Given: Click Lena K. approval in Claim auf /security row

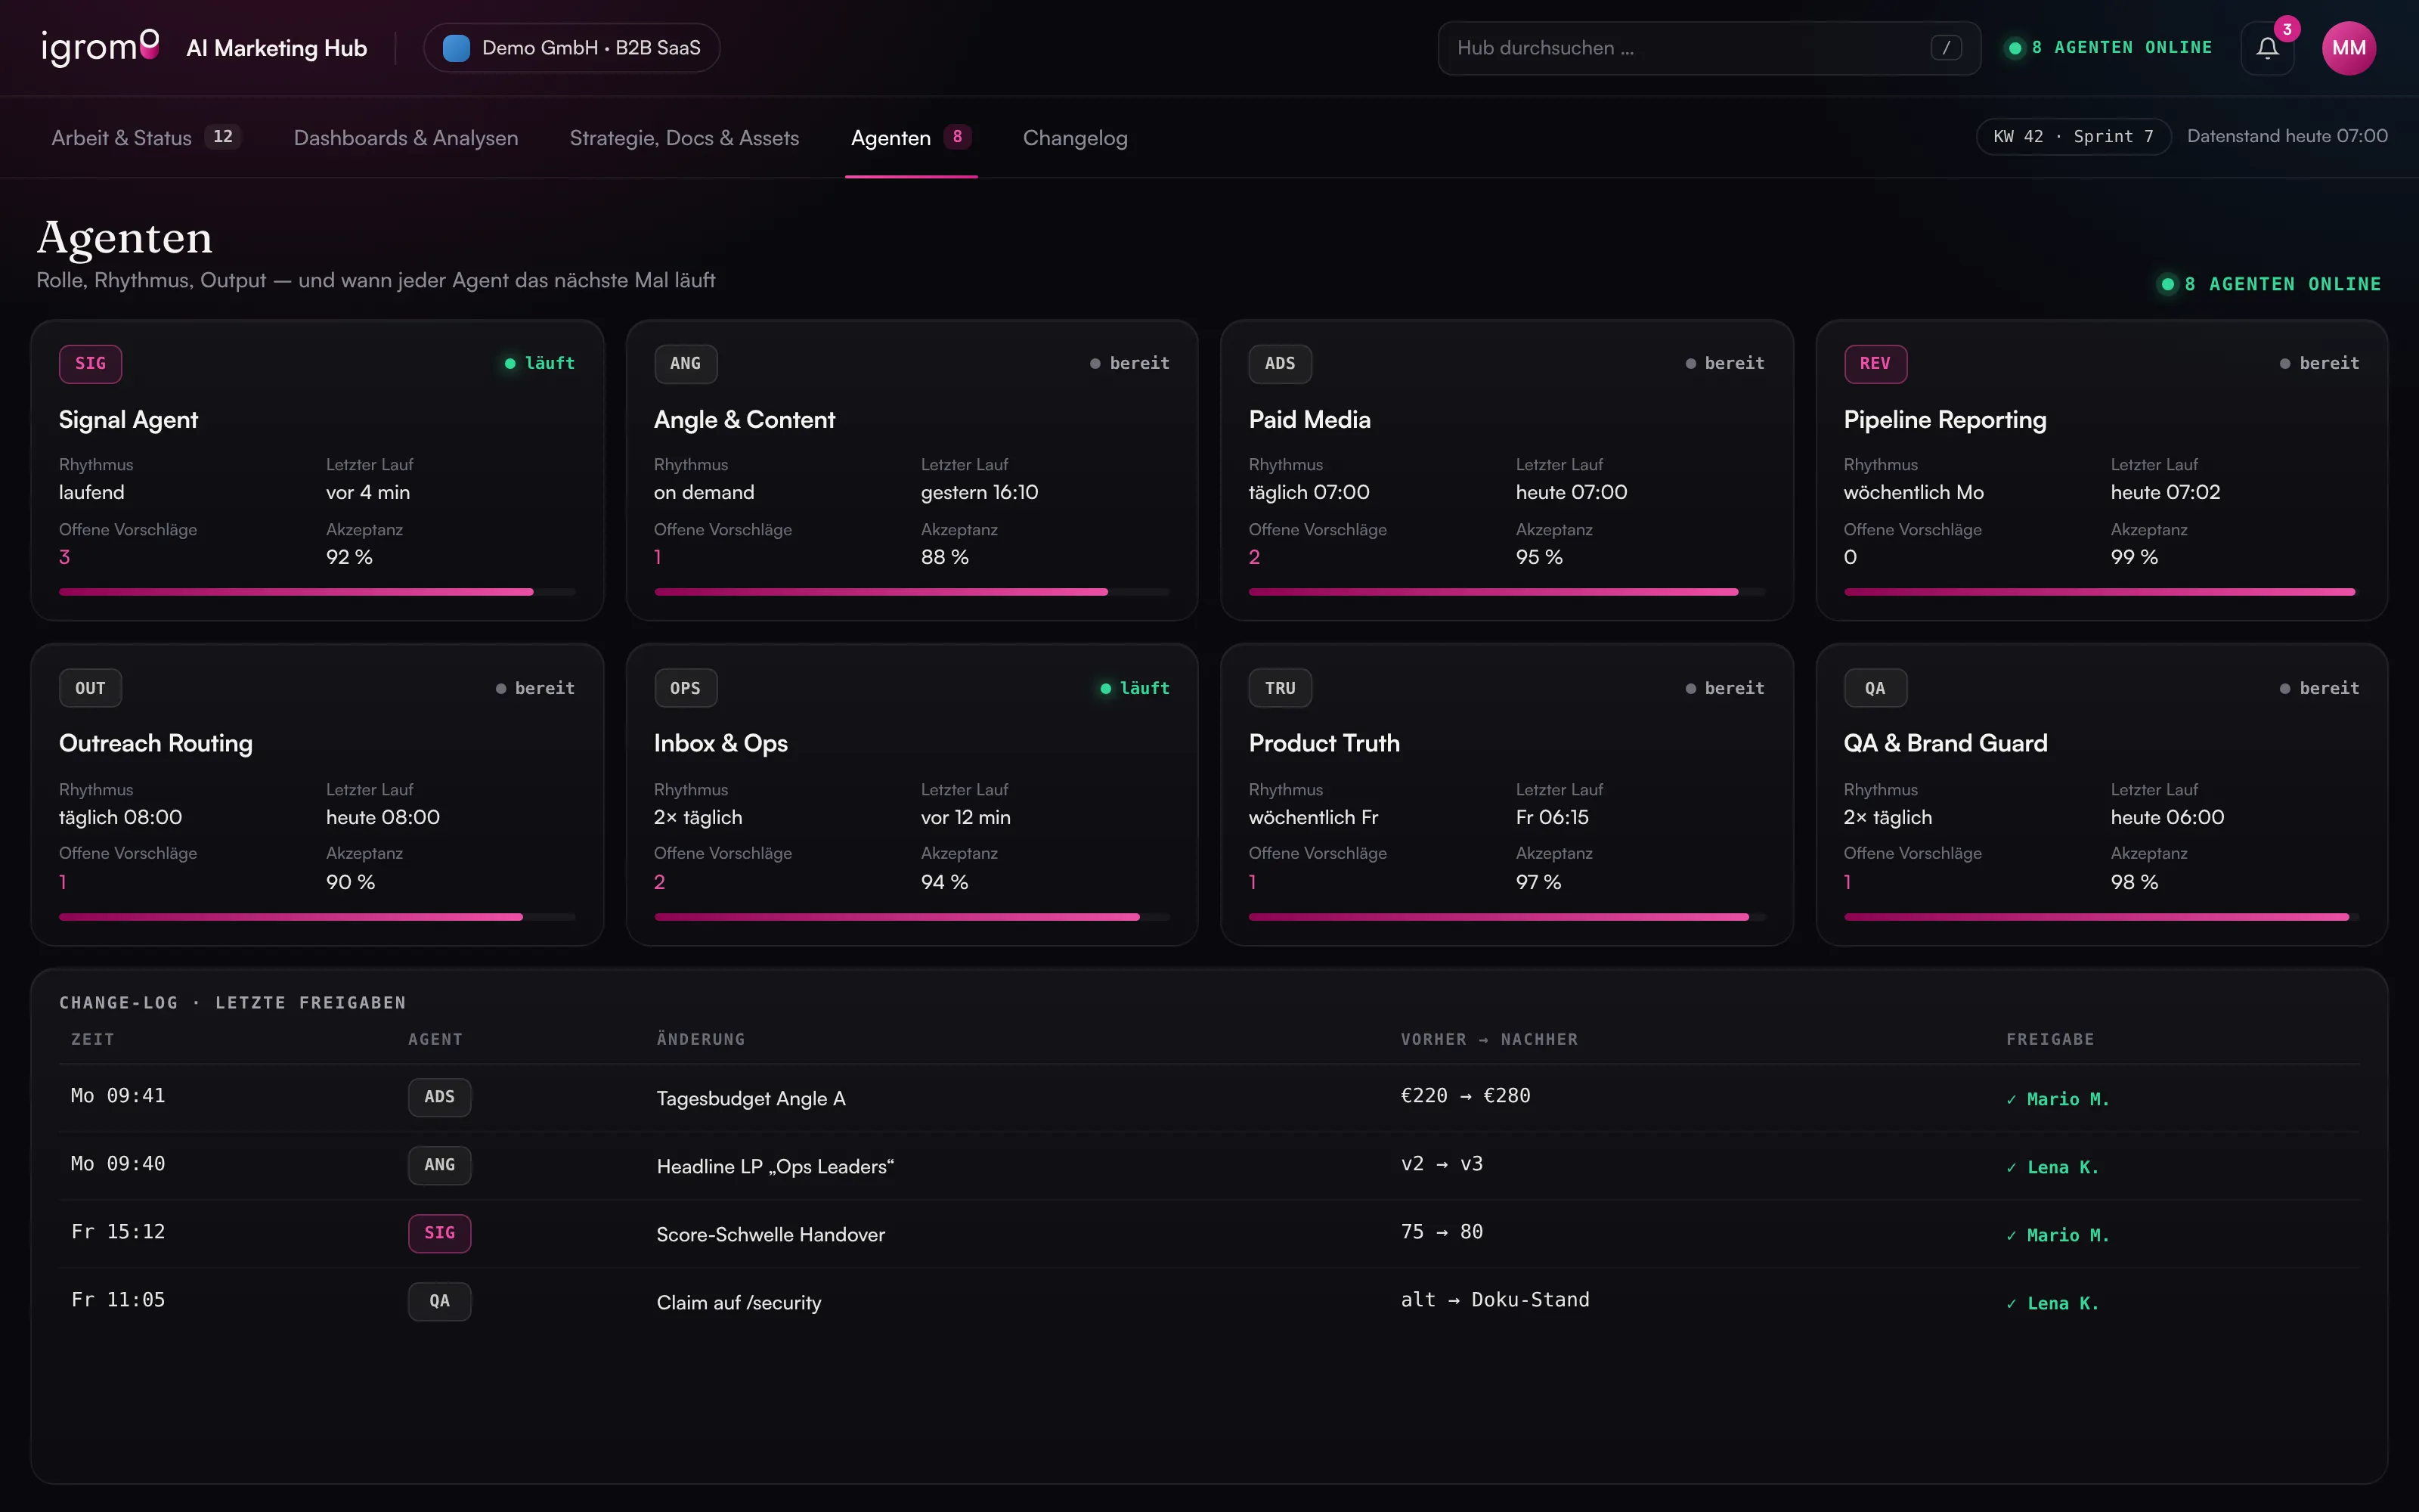Looking at the screenshot, I should 2052,1303.
